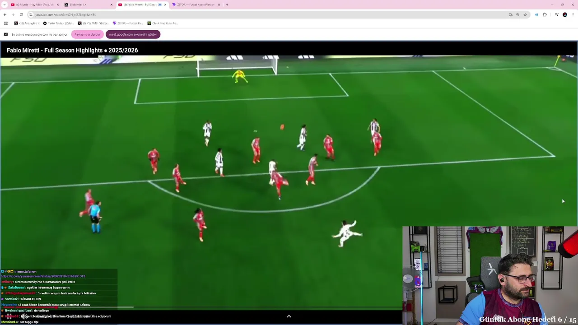Minimize the Chrome window
578x325 pixels.
551,5
